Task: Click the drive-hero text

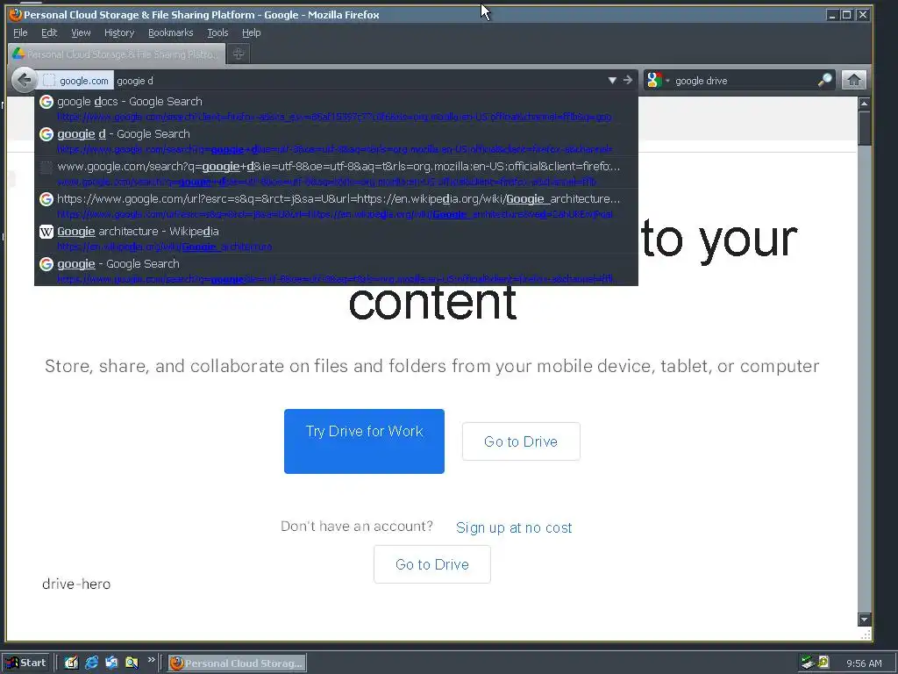Action: tap(76, 584)
